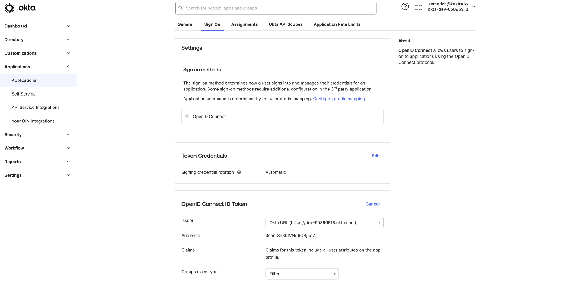Open the apps grid icon
Viewport: 569px width, 286px height.
[x=418, y=6]
